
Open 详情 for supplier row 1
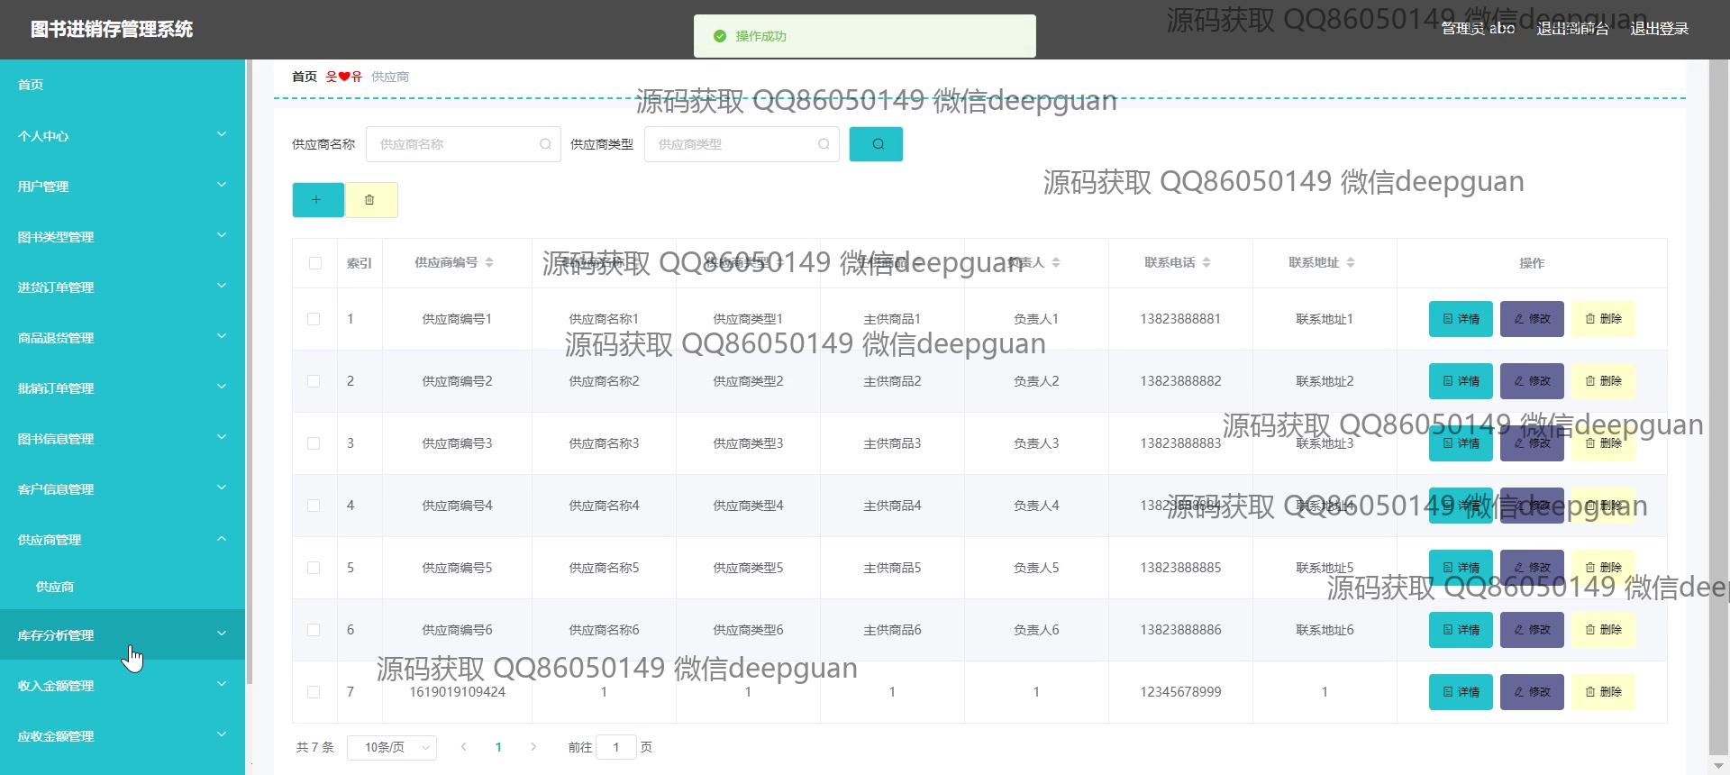(x=1461, y=319)
